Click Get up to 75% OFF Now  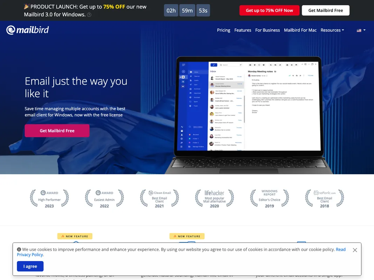pos(269,10)
